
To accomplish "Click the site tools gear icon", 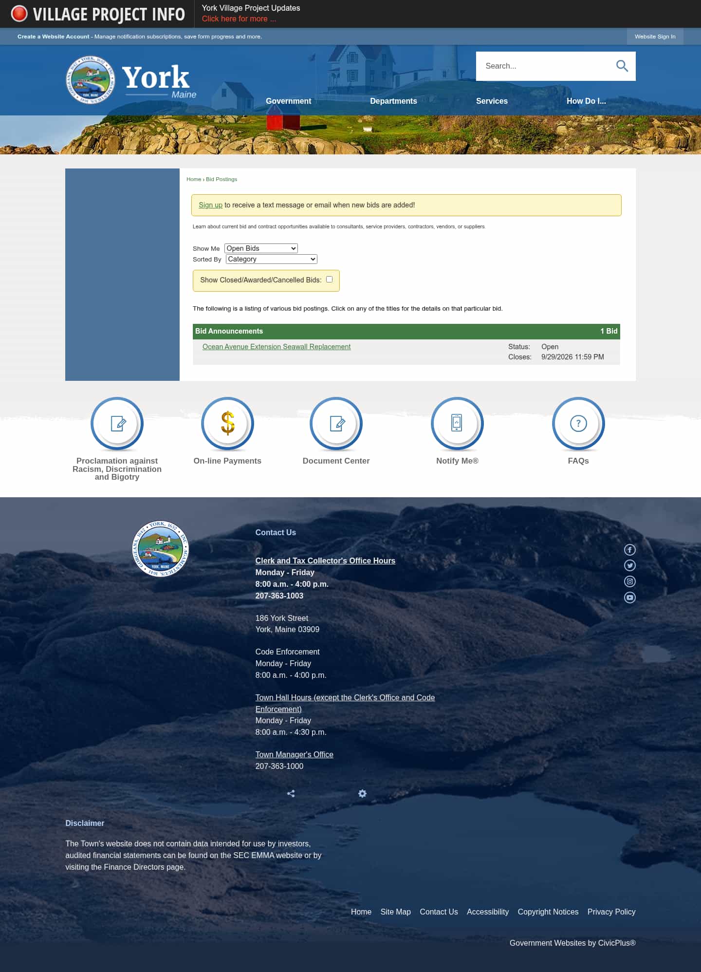I will tap(362, 794).
